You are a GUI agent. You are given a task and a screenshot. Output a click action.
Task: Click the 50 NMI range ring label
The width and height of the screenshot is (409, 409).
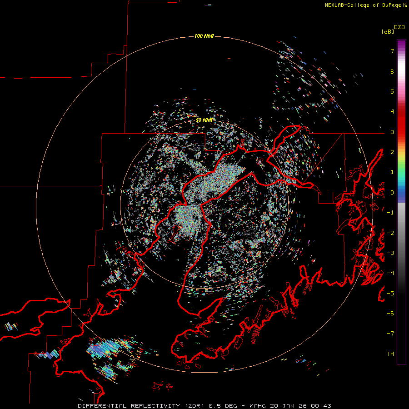(204, 120)
